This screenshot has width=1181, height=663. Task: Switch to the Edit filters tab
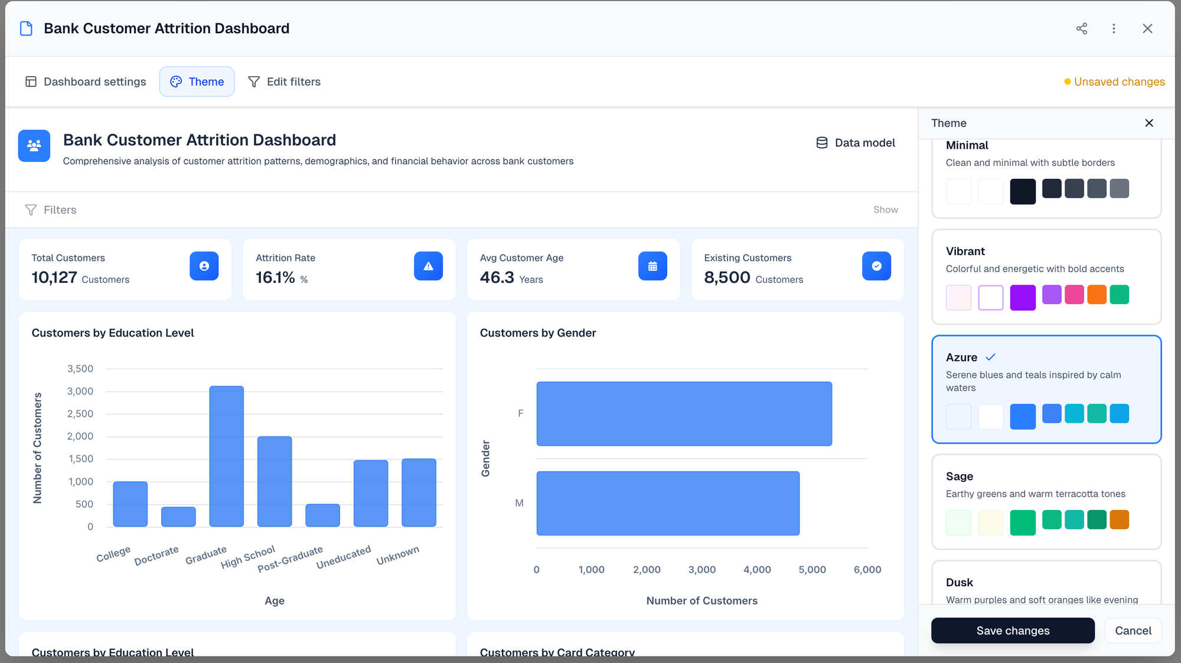point(284,81)
